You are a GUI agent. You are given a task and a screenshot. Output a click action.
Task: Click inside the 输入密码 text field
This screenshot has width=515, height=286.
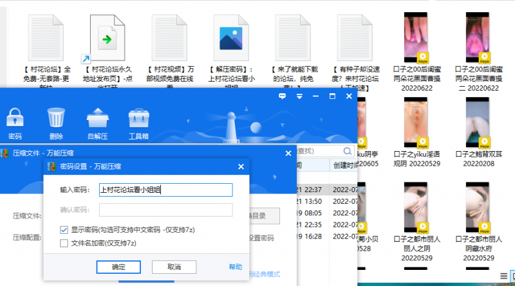[165, 190]
